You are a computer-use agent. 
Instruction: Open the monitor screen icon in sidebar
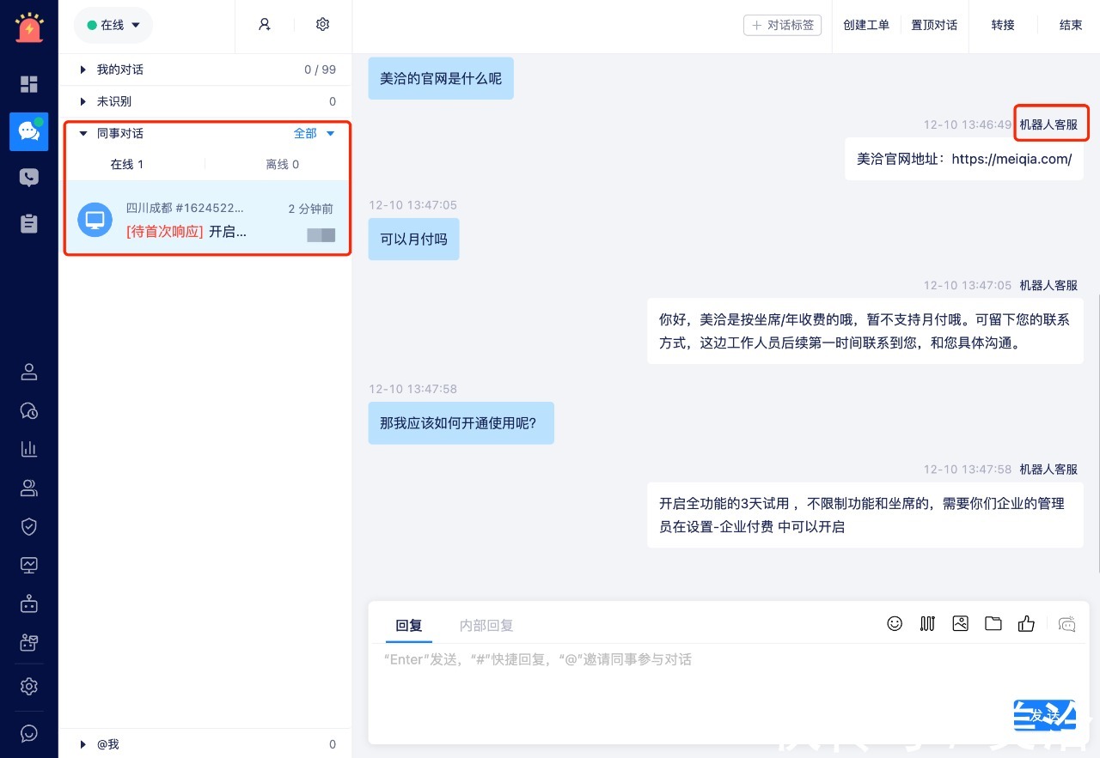coord(29,565)
